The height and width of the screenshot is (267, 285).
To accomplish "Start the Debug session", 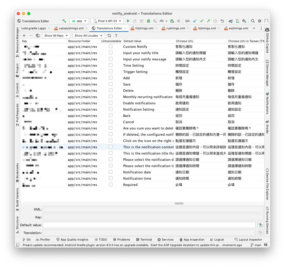I will (x=149, y=21).
